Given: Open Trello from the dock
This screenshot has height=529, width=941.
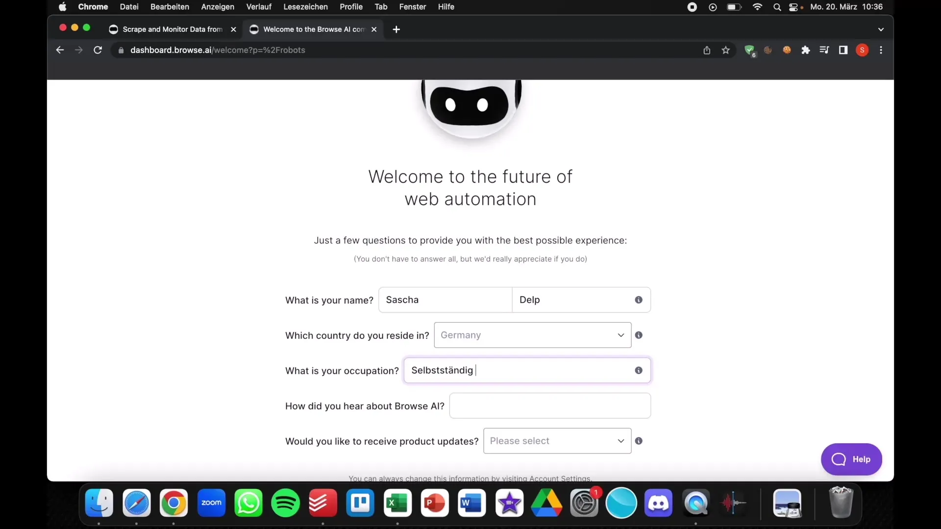Looking at the screenshot, I should pos(360,503).
